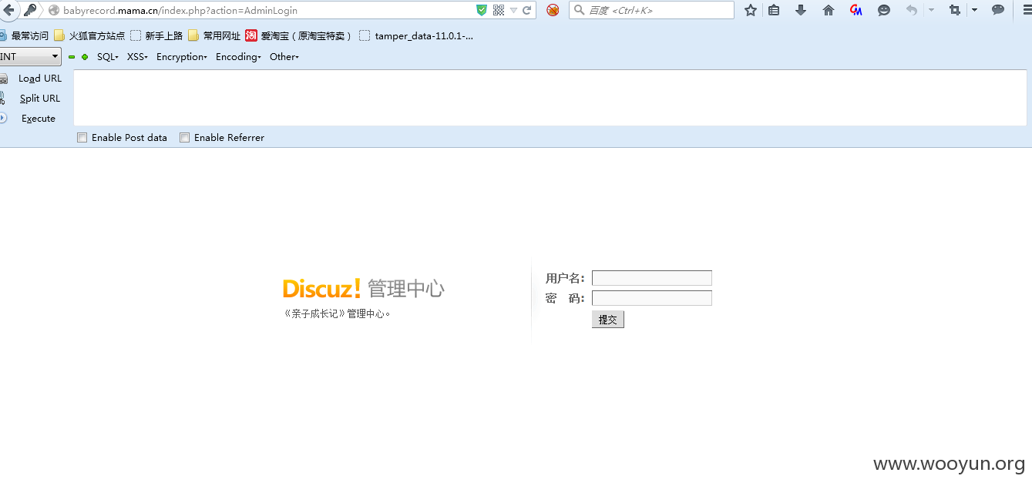This screenshot has width=1032, height=486.
Task: Open the SQL menu
Action: click(x=108, y=57)
